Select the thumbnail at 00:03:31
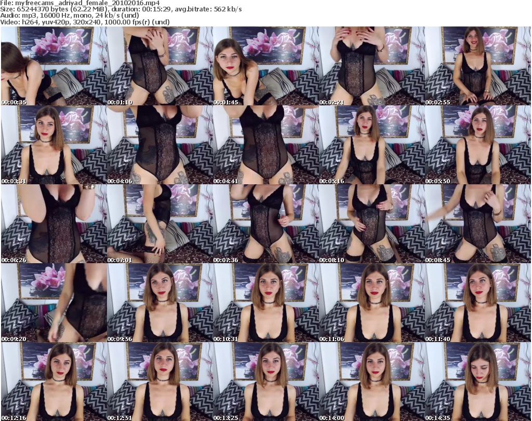This screenshot has height=421, width=532. (x=54, y=145)
